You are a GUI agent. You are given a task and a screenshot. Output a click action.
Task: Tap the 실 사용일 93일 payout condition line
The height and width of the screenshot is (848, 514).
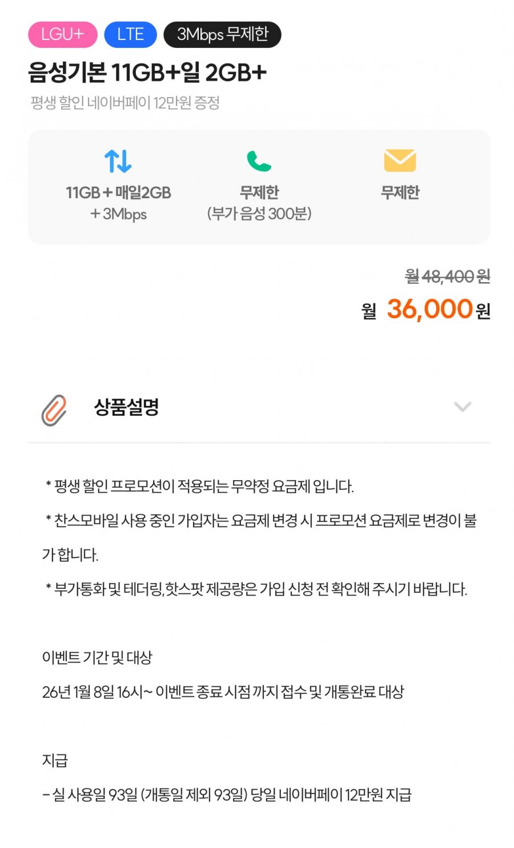point(227,795)
